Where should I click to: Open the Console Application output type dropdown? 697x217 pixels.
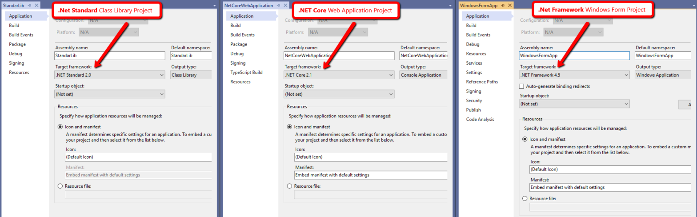click(x=423, y=75)
